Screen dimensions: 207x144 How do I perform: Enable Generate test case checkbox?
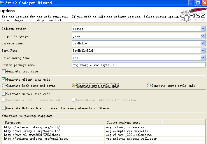[x=3, y=71]
